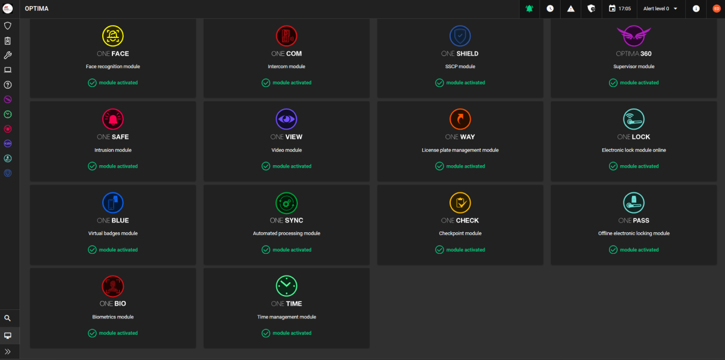Expand the sidebar with double chevron
The height and width of the screenshot is (360, 725).
[x=8, y=351]
